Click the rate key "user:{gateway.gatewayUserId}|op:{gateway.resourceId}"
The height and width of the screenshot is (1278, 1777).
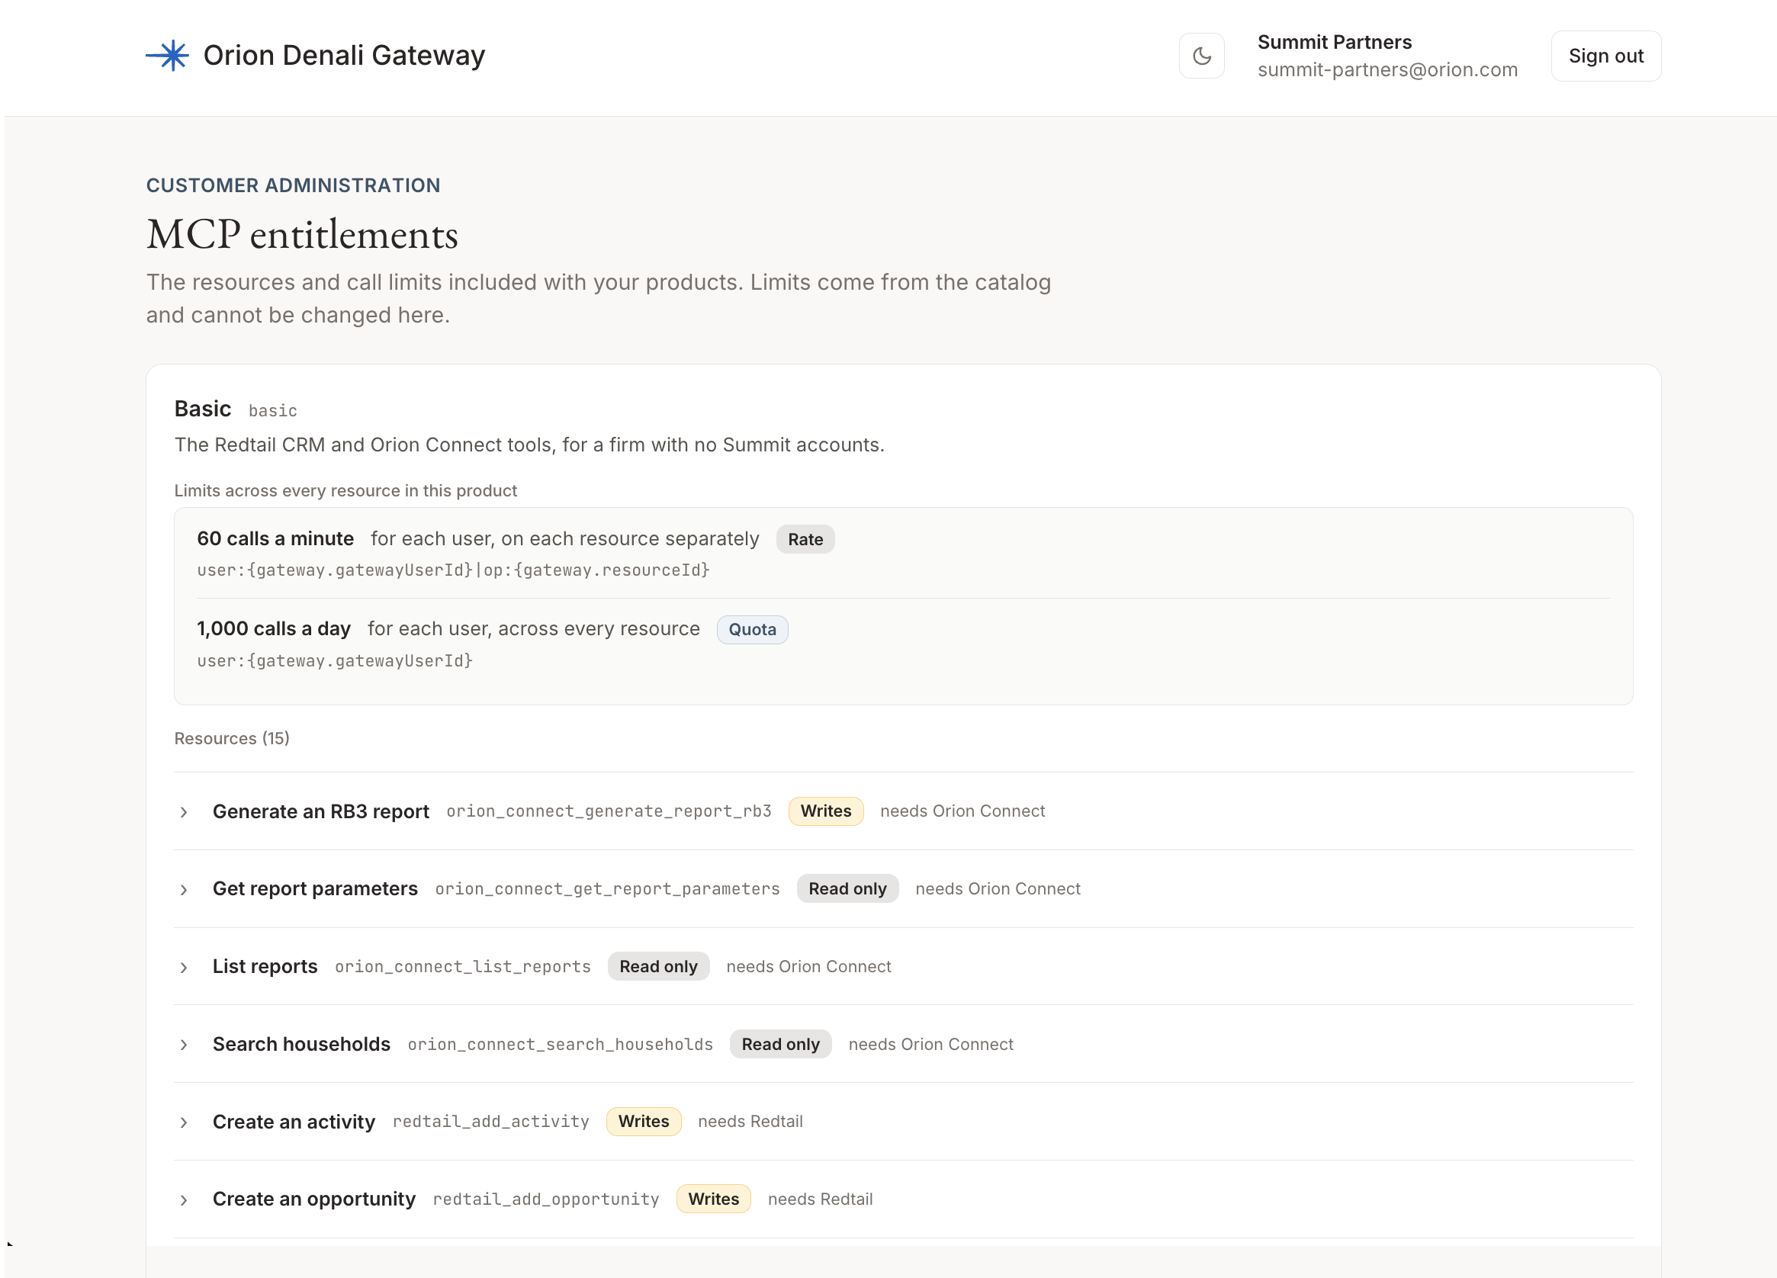click(x=453, y=570)
